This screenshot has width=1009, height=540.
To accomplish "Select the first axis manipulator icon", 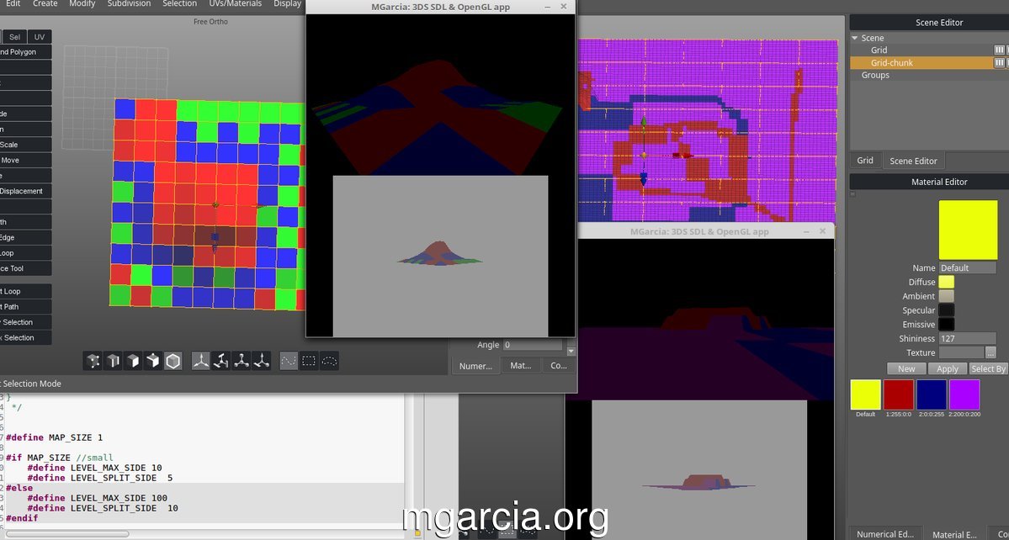I will (201, 362).
